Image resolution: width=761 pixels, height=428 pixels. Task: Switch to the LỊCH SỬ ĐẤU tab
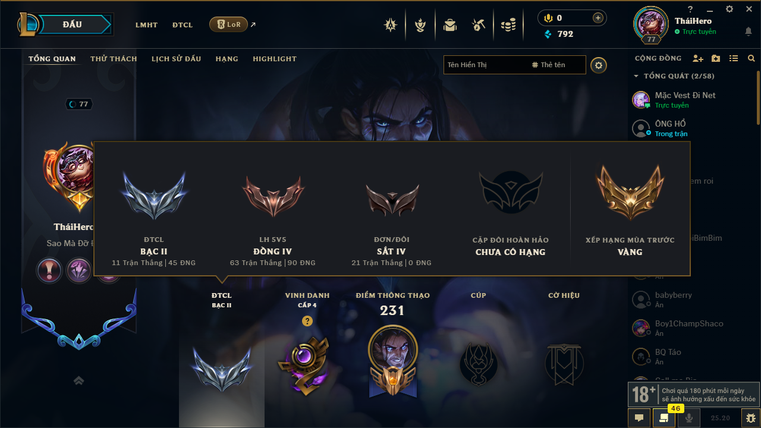coord(176,59)
